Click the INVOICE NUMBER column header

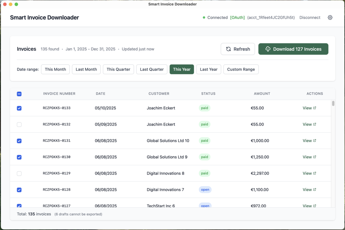[x=59, y=93]
